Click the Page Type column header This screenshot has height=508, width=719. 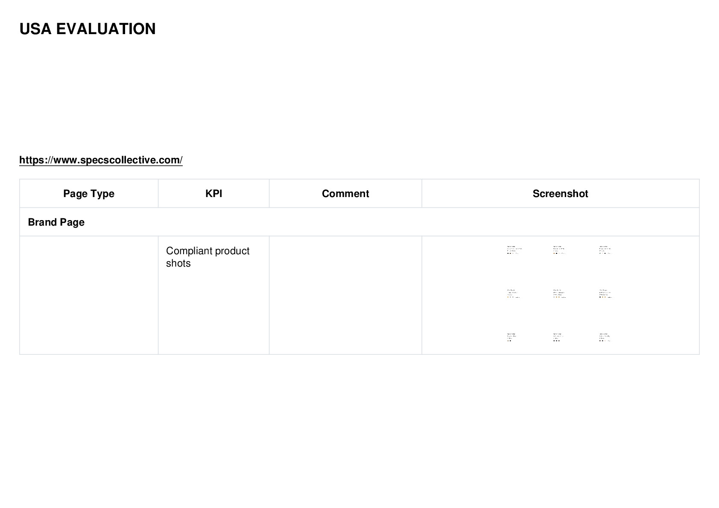pyautogui.click(x=89, y=194)
